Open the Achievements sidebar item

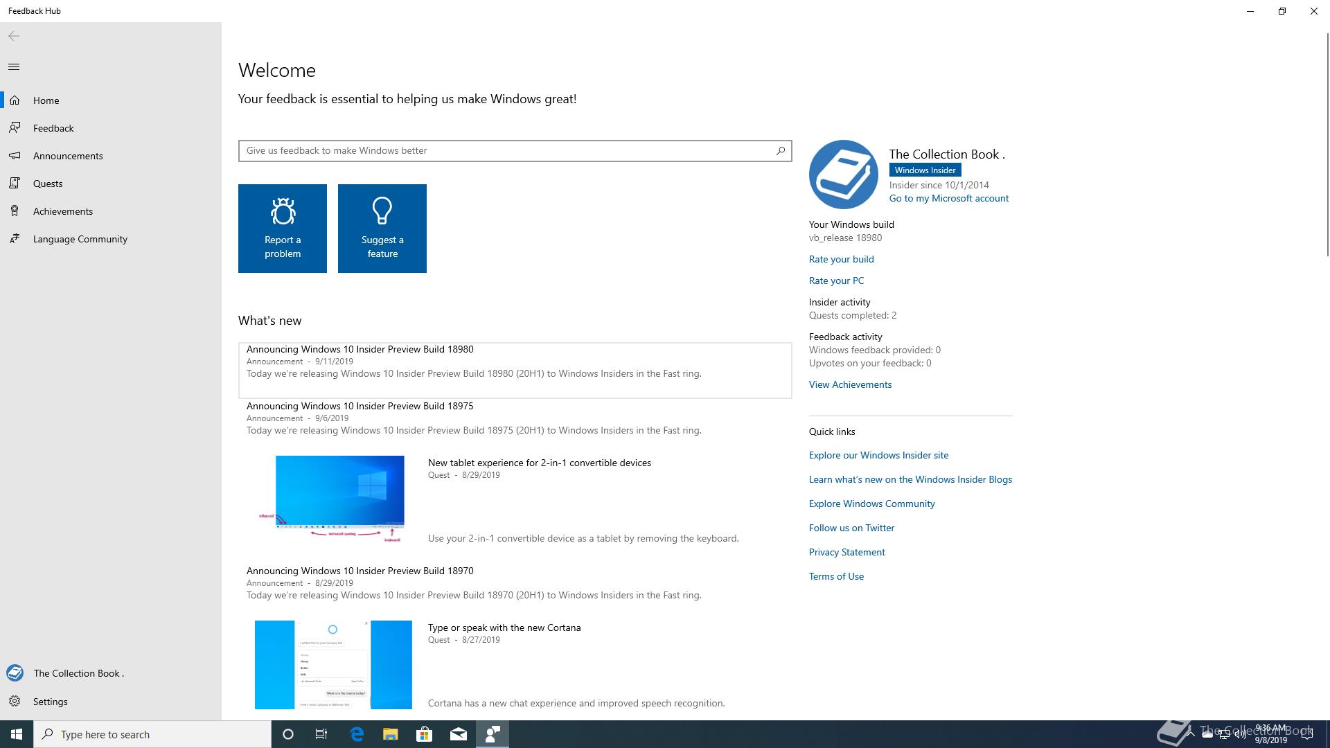pos(62,211)
